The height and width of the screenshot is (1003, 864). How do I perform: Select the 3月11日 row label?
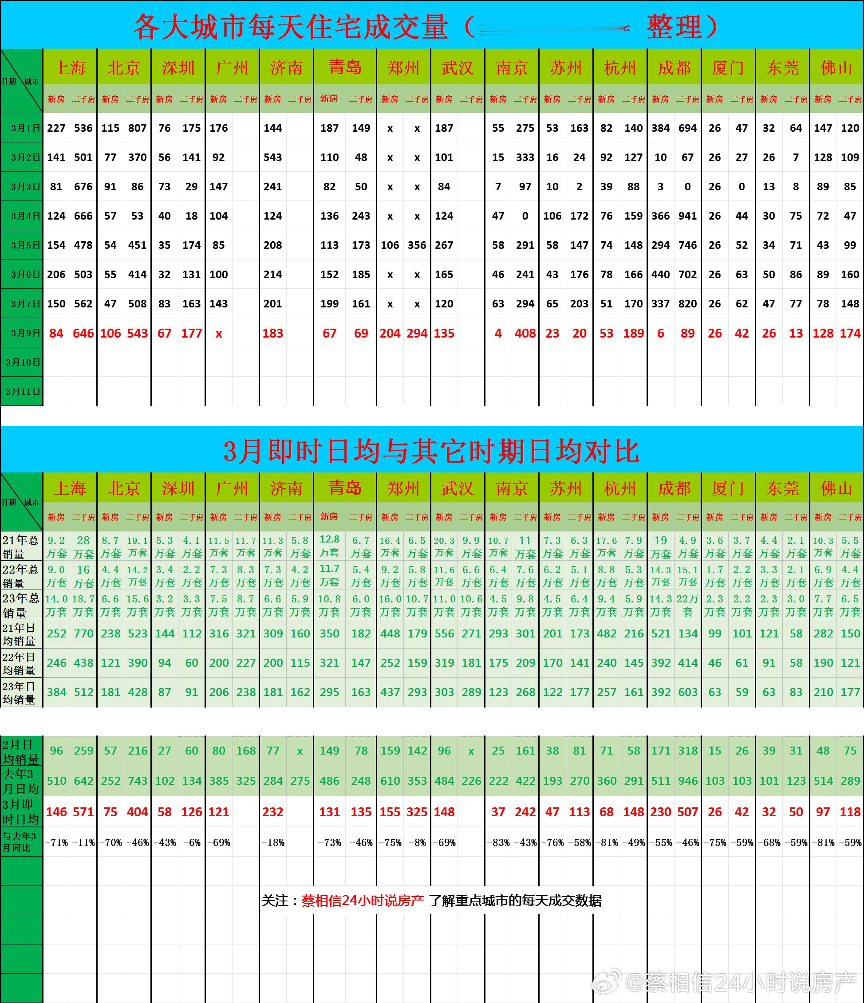[22, 392]
